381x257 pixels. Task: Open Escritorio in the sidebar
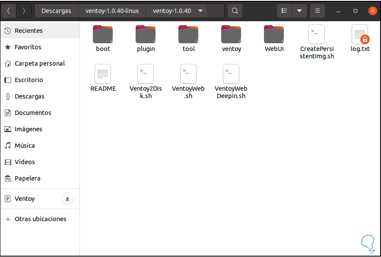coord(40,80)
